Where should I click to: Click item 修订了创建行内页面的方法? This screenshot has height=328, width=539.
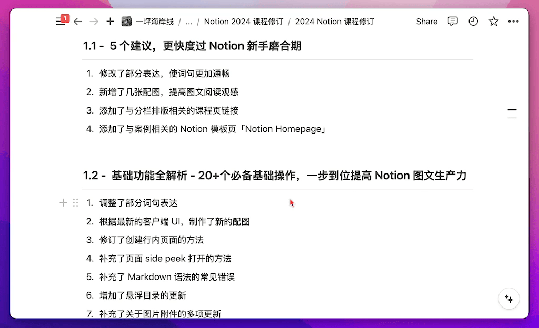click(x=151, y=240)
